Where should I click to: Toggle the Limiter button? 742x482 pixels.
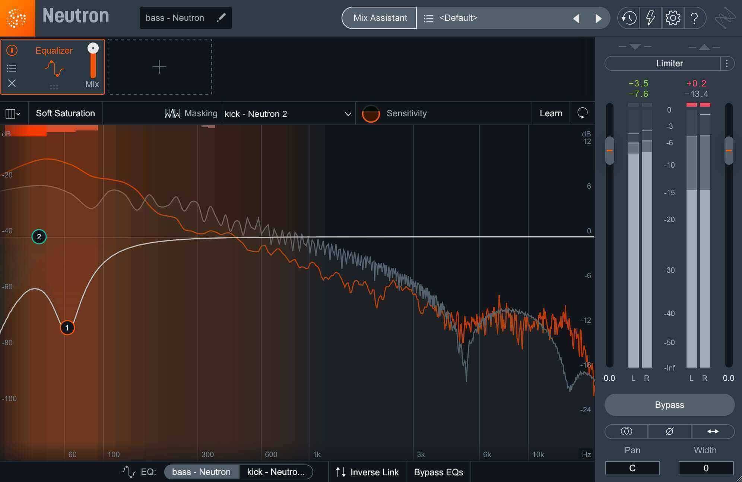point(663,63)
